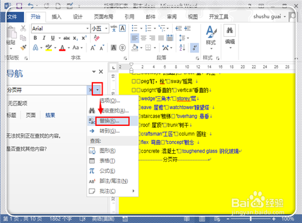The width and height of the screenshot is (302, 223).
Task: Choose 脚注/尾注(N) in find menu
Action: (113, 181)
